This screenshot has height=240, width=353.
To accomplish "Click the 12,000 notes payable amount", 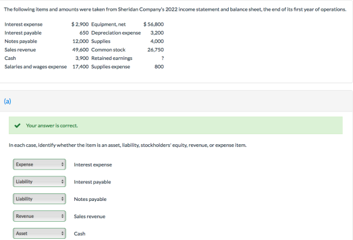I will pyautogui.click(x=81, y=42).
